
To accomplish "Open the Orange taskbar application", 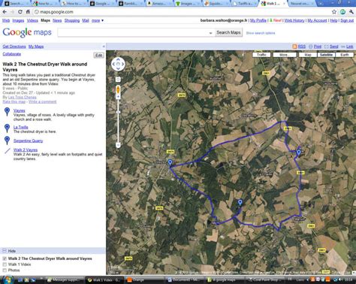I will coord(144,279).
